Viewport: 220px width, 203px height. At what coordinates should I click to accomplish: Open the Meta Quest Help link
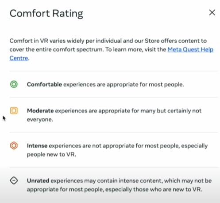point(190,49)
